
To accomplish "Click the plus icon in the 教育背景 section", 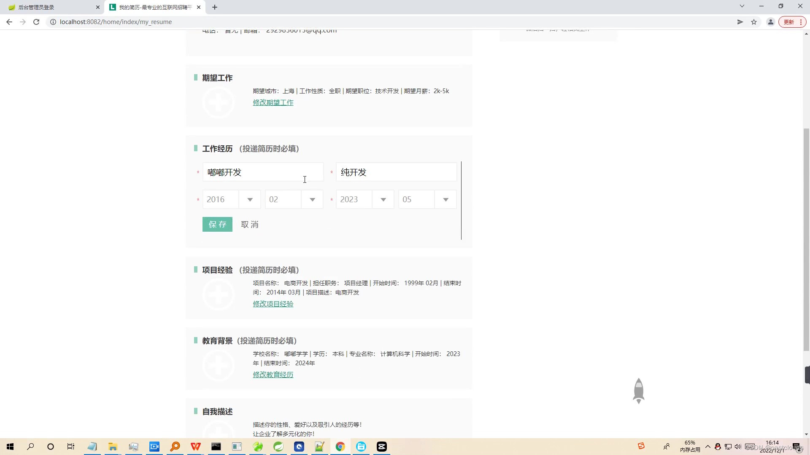I will click(x=219, y=365).
